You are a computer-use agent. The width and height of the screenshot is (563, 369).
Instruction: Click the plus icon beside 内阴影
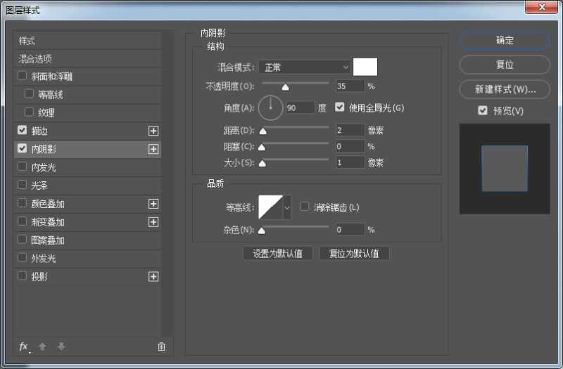(153, 149)
